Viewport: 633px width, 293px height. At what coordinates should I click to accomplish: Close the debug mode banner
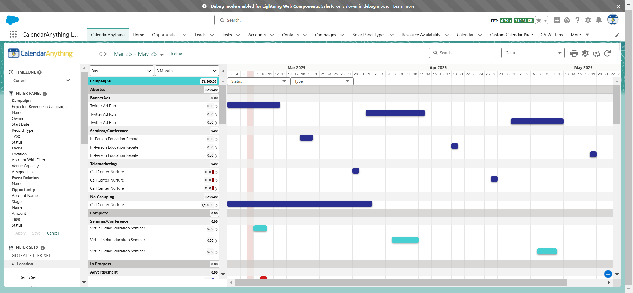(x=618, y=6)
